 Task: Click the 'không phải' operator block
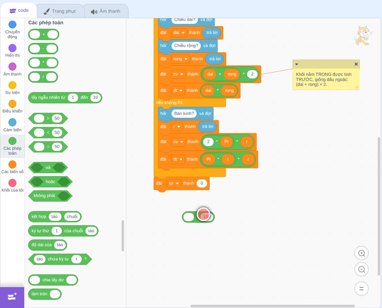[x=50, y=196]
